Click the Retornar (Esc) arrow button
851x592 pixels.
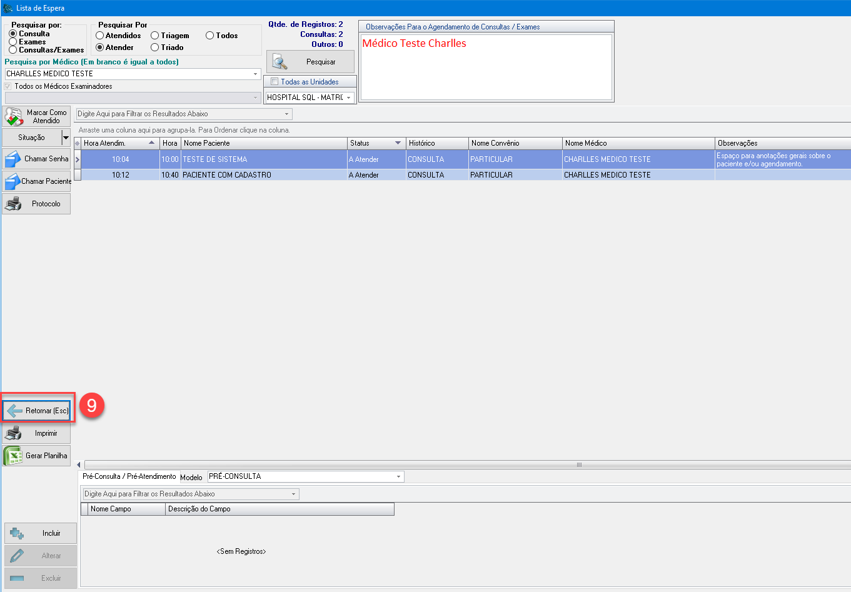tap(36, 411)
